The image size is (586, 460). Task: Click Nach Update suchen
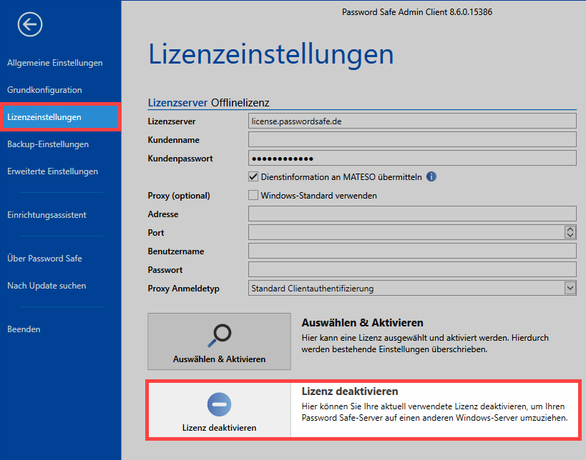coord(47,286)
